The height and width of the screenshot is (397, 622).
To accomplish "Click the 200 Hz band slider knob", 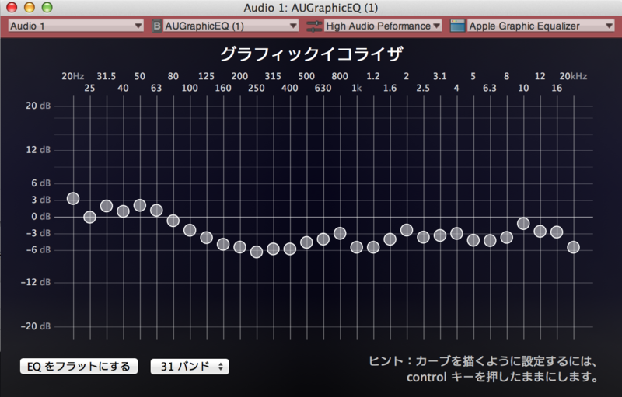I will click(239, 247).
